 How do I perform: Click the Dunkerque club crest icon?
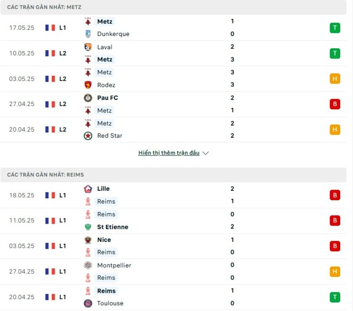click(x=88, y=34)
